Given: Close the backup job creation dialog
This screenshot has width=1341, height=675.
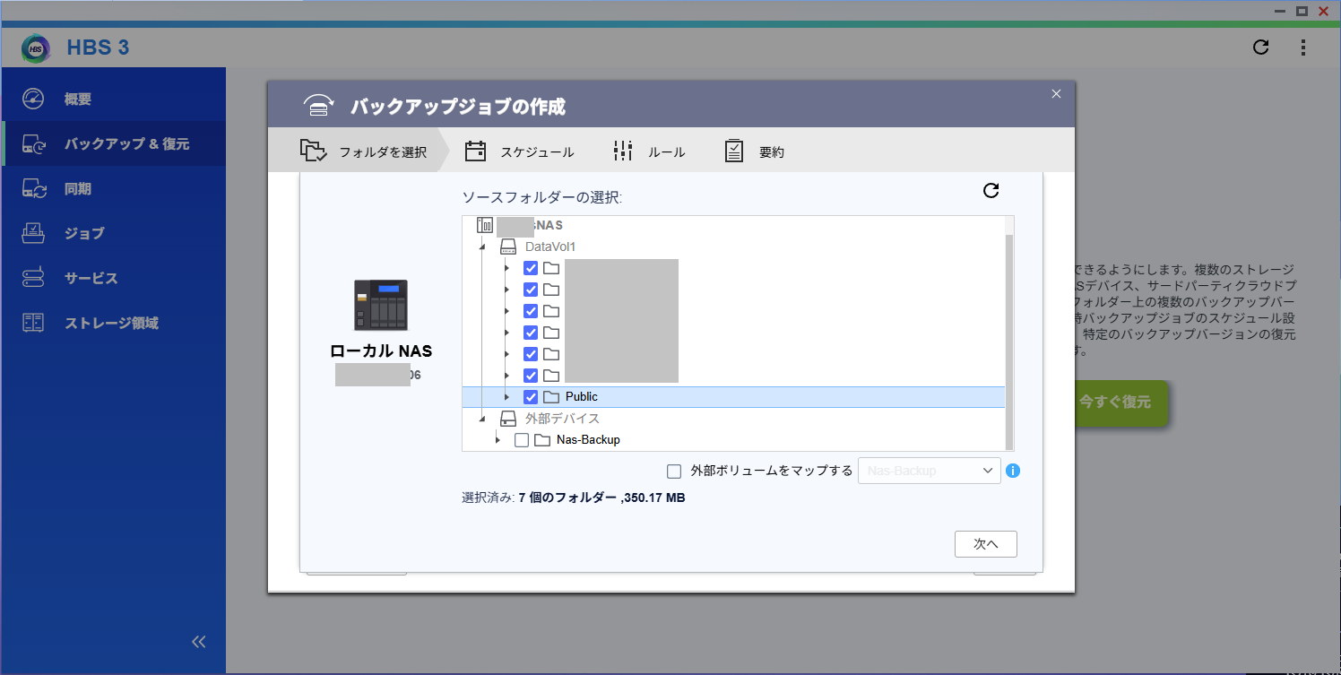Looking at the screenshot, I should coord(1056,94).
